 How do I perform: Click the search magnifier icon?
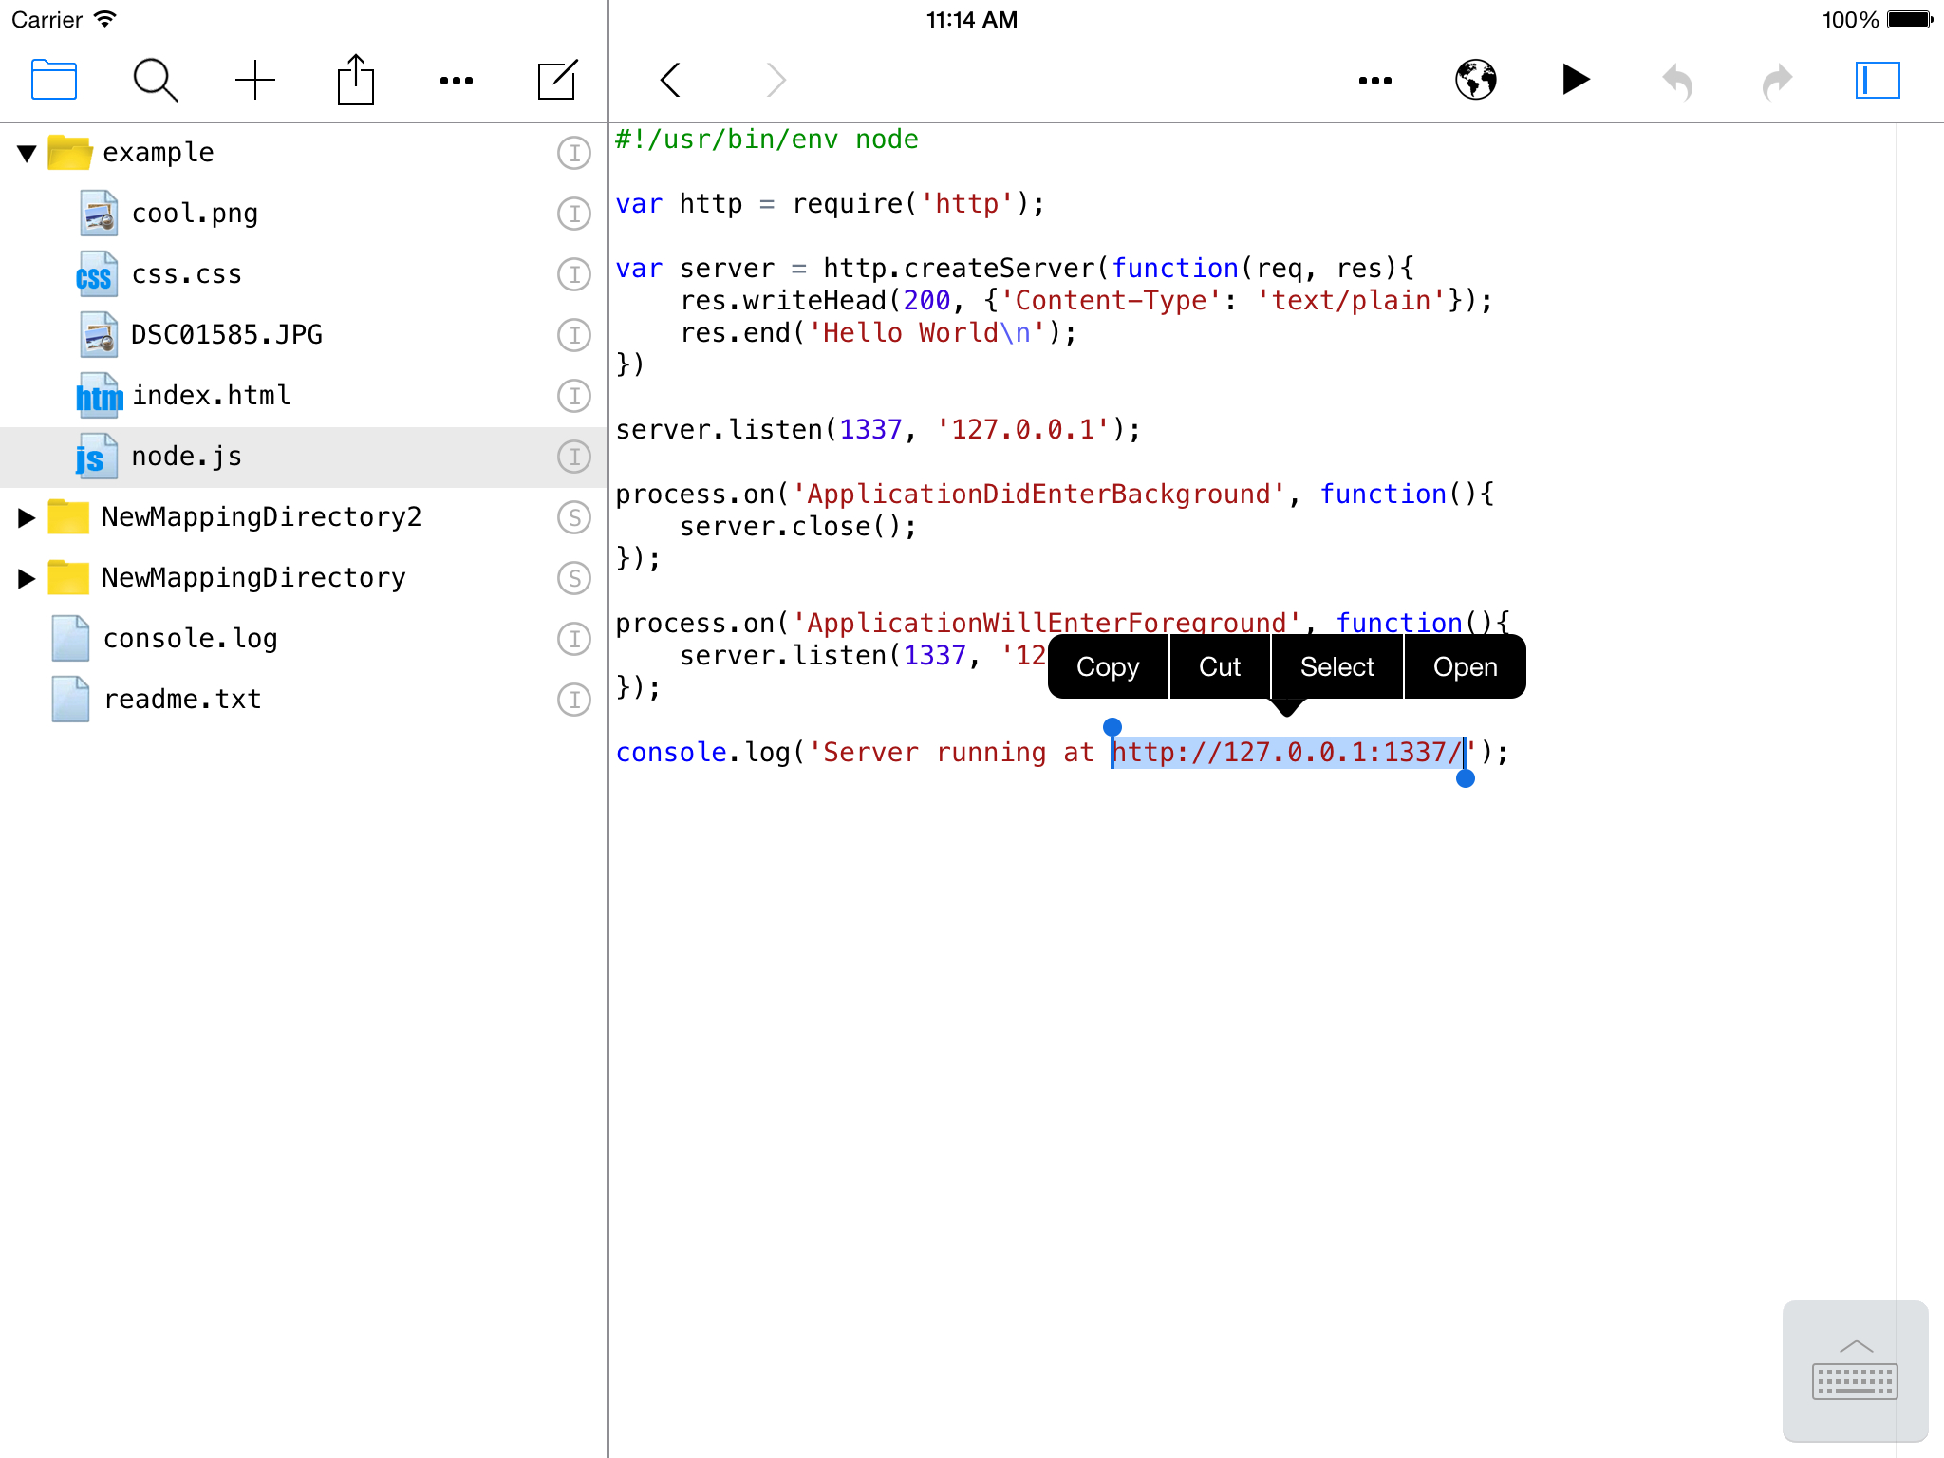point(155,80)
